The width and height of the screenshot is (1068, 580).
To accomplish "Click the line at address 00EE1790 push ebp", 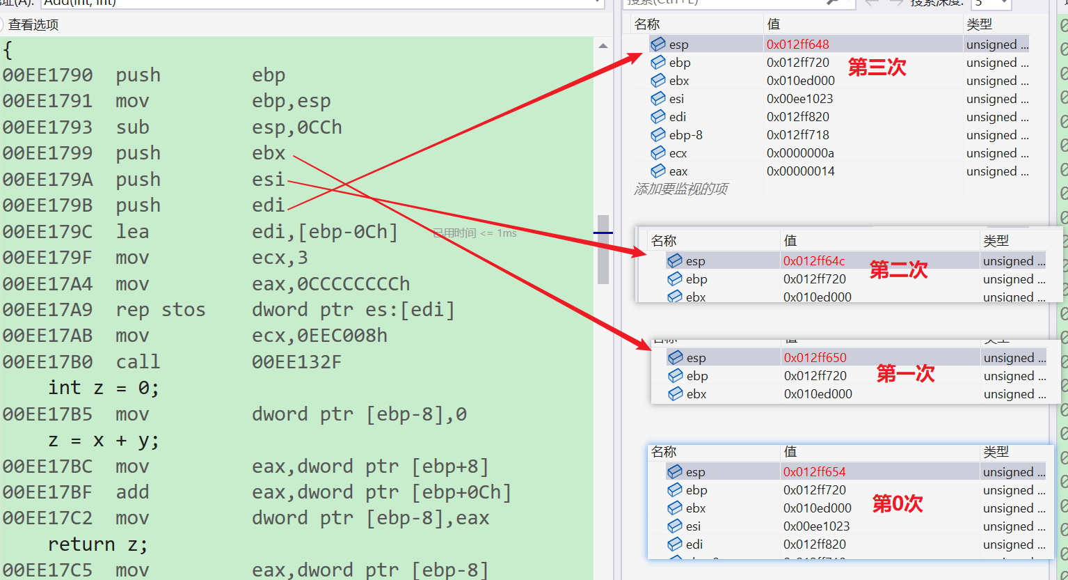I will click(144, 75).
